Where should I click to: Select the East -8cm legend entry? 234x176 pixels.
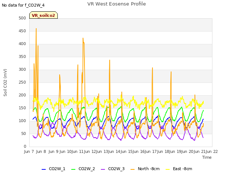click(179, 169)
